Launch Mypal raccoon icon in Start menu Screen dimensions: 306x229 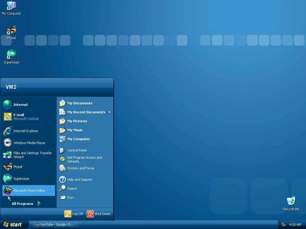click(x=7, y=167)
